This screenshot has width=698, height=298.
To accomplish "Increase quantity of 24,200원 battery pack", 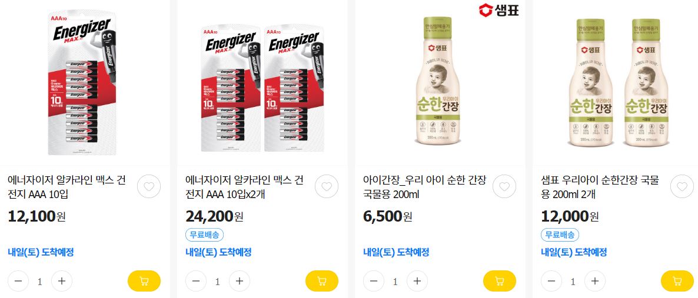I will 240,281.
